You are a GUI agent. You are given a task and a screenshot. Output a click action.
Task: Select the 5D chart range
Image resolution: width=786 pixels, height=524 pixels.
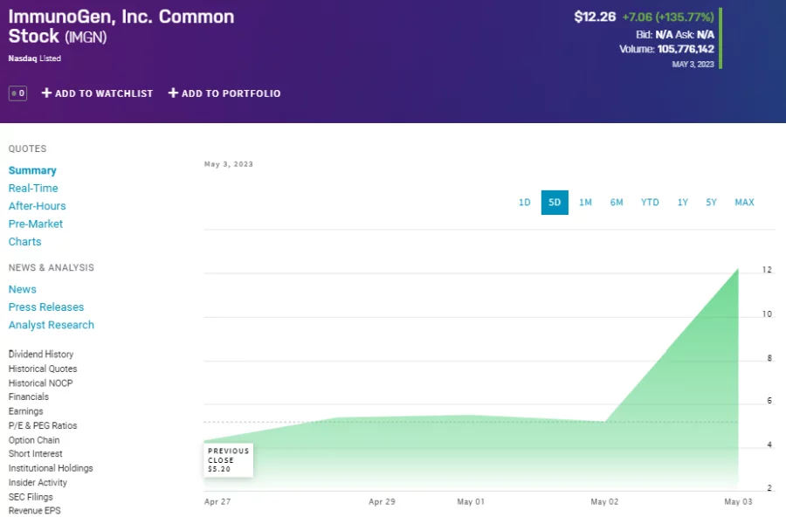coord(555,203)
